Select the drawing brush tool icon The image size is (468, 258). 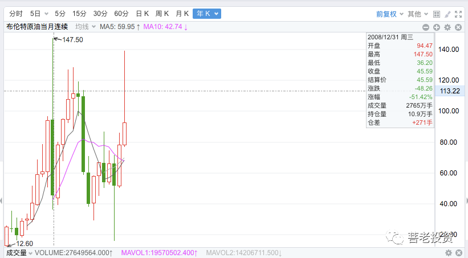447,14
